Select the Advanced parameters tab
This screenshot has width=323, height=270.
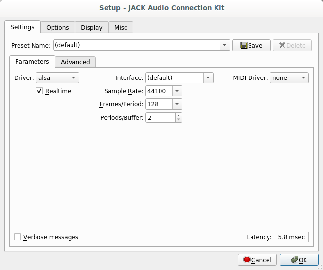75,62
